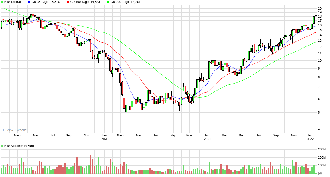Click the K+S Volumen legend swatch

pos(2,146)
